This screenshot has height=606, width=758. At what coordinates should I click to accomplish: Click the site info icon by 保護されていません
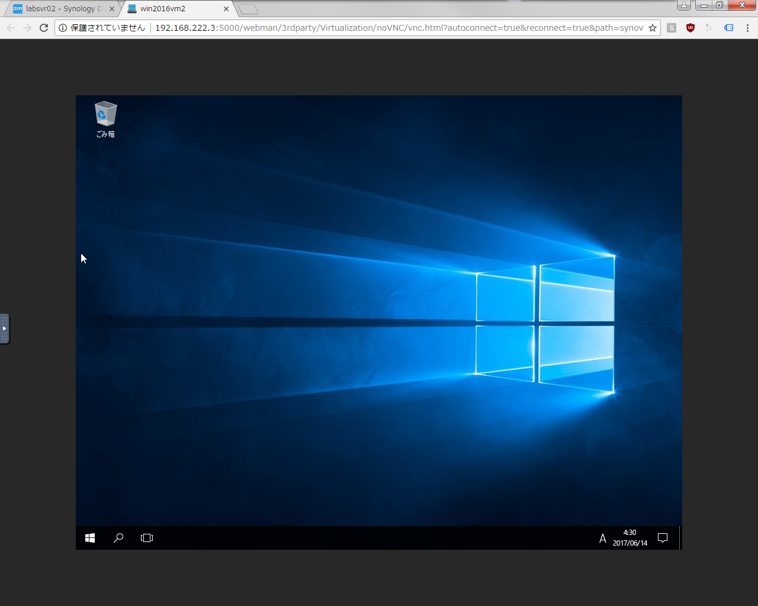63,28
